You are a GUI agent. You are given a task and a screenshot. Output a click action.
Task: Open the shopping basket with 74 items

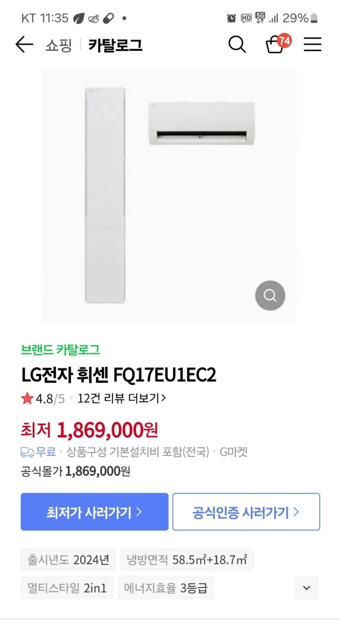click(276, 44)
